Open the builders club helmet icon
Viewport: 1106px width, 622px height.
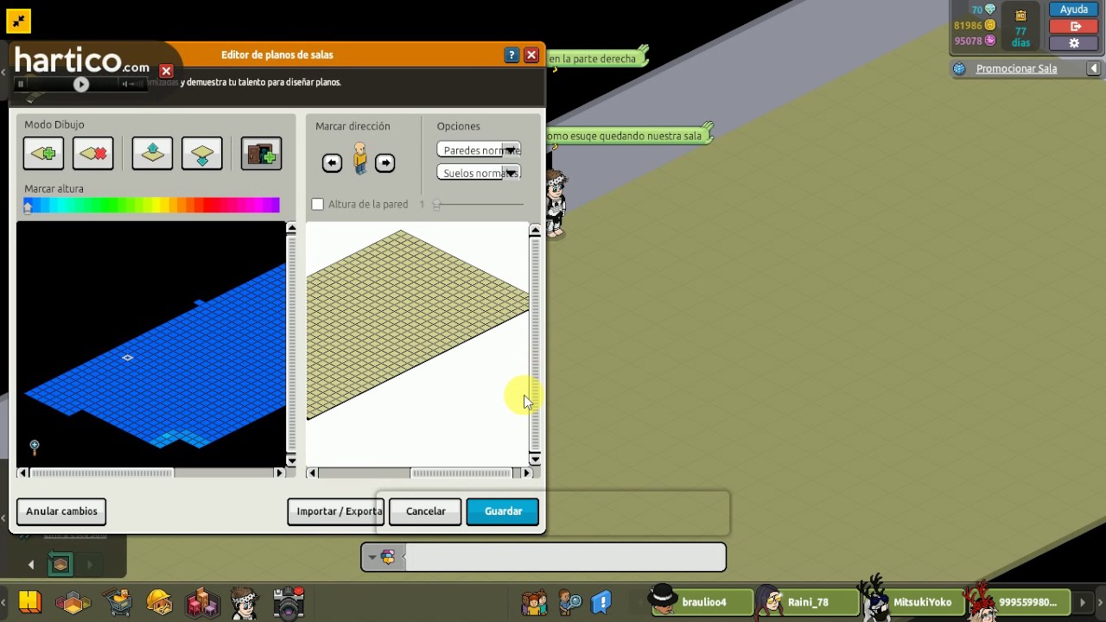pyautogui.click(x=159, y=602)
